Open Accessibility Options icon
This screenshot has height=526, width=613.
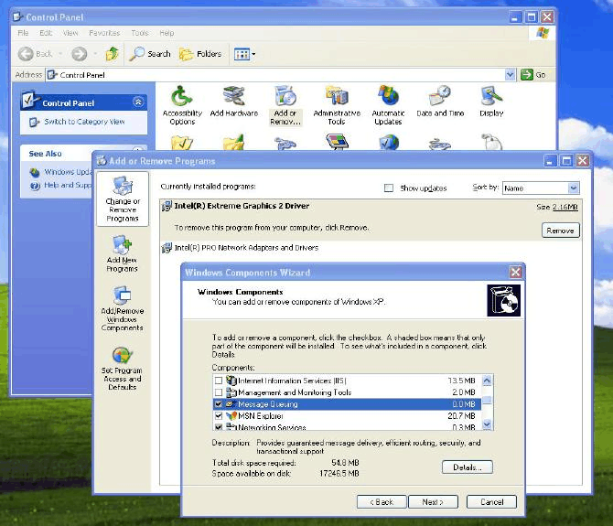(182, 104)
